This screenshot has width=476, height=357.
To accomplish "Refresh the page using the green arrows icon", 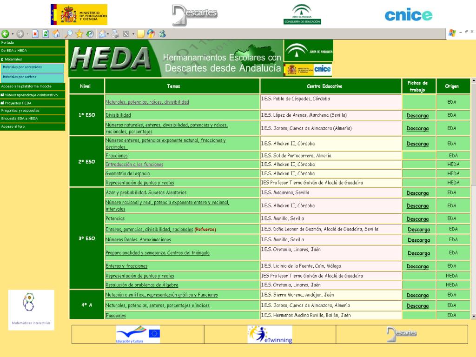I will (x=46, y=33).
